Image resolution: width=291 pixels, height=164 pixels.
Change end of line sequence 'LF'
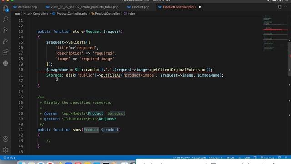[x=239, y=158]
